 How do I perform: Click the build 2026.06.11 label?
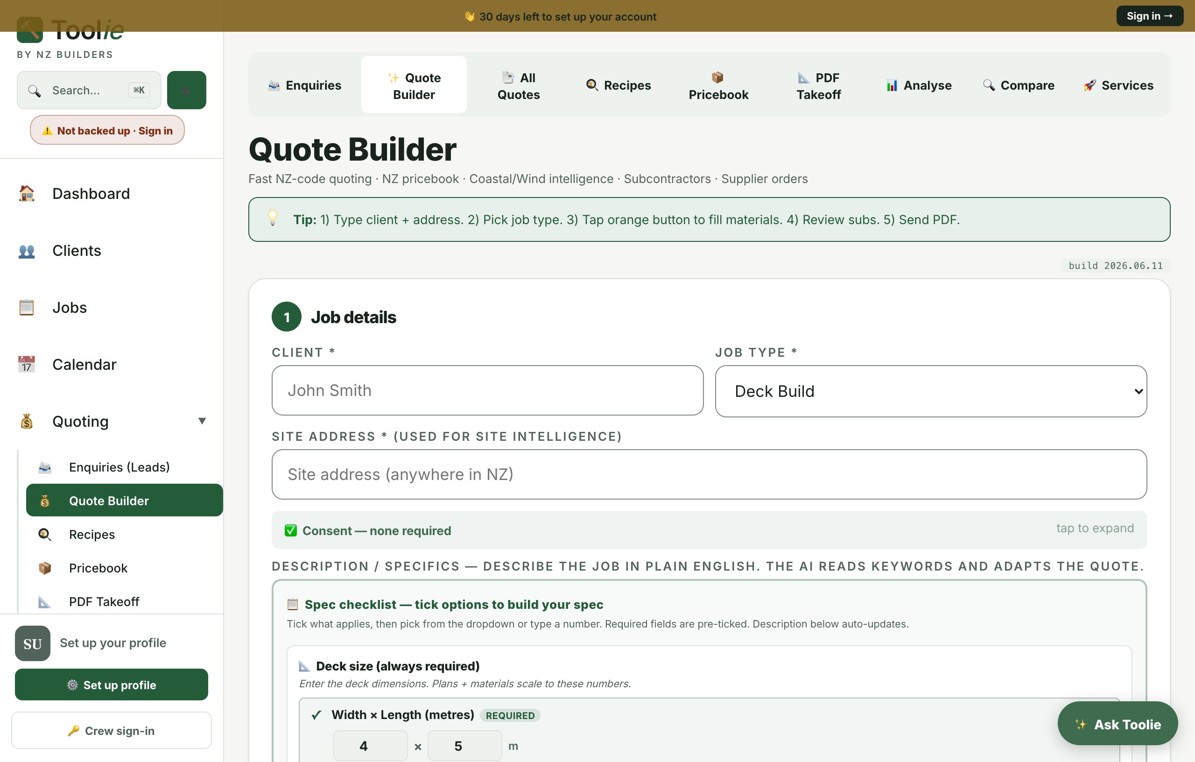[1115, 266]
